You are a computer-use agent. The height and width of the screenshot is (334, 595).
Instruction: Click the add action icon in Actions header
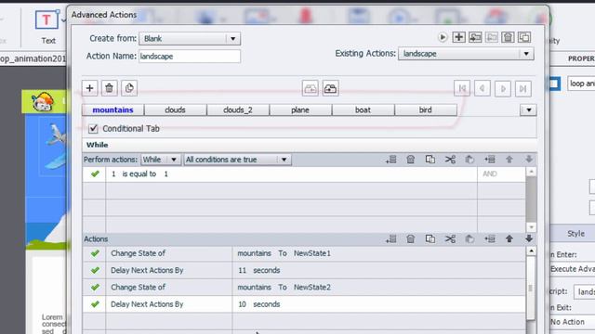point(390,239)
